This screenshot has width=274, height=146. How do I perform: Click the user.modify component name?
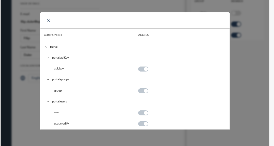61,124
